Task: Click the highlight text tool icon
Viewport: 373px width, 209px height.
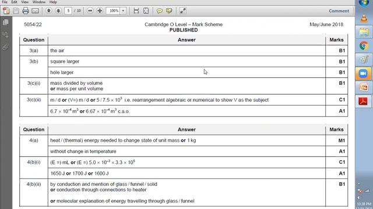Action: click(x=169, y=10)
